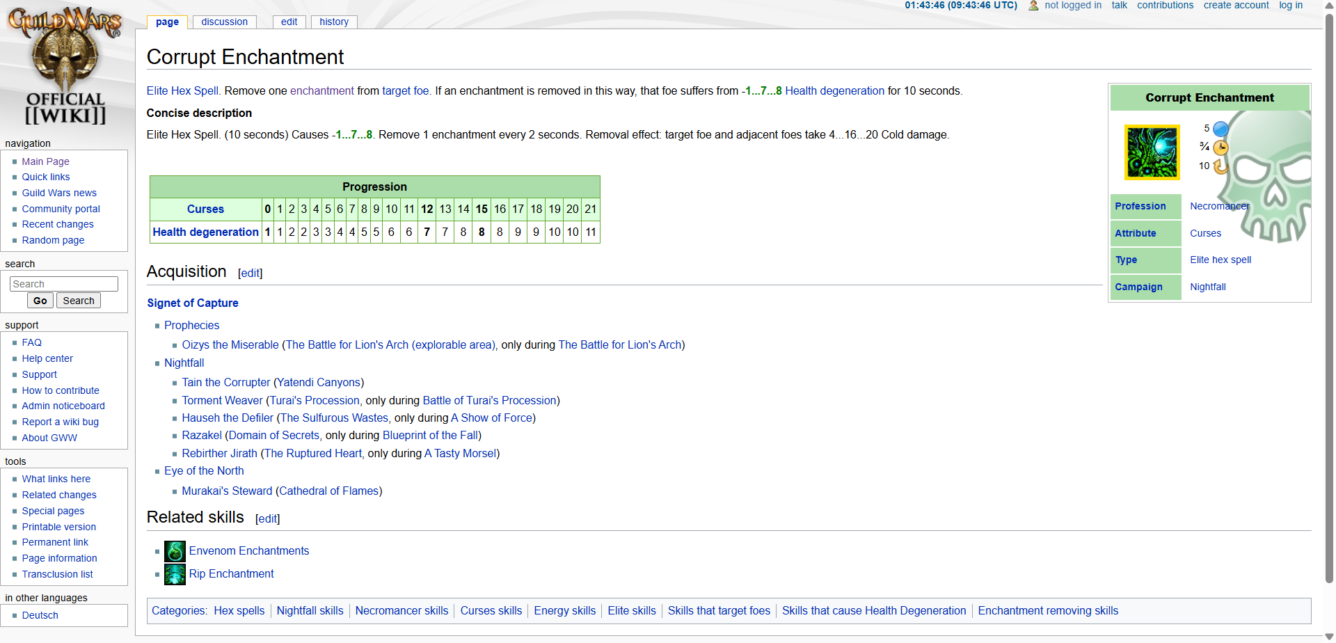This screenshot has height=643, width=1336.
Task: Open the Profession label link in infobox
Action: (1140, 206)
